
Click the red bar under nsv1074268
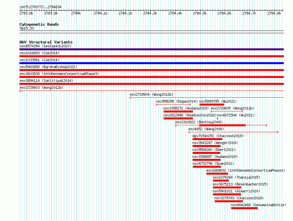[221, 181]
